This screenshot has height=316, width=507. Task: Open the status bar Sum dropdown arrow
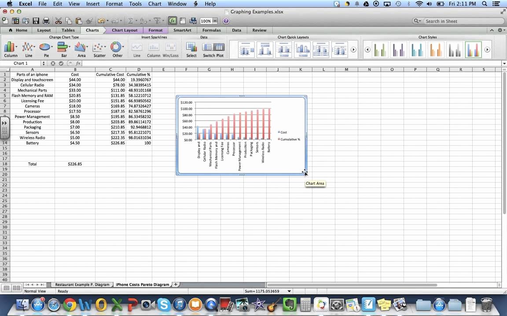(x=289, y=291)
